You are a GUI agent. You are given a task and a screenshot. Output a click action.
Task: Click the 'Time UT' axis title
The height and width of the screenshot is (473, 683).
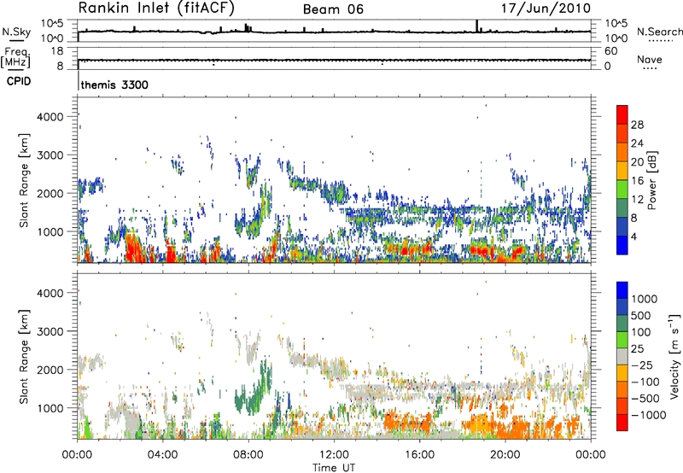click(x=334, y=468)
